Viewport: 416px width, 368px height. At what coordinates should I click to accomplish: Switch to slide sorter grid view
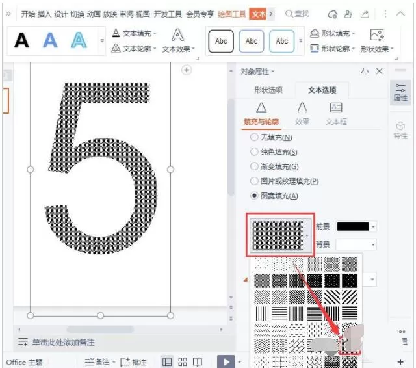pyautogui.click(x=183, y=361)
